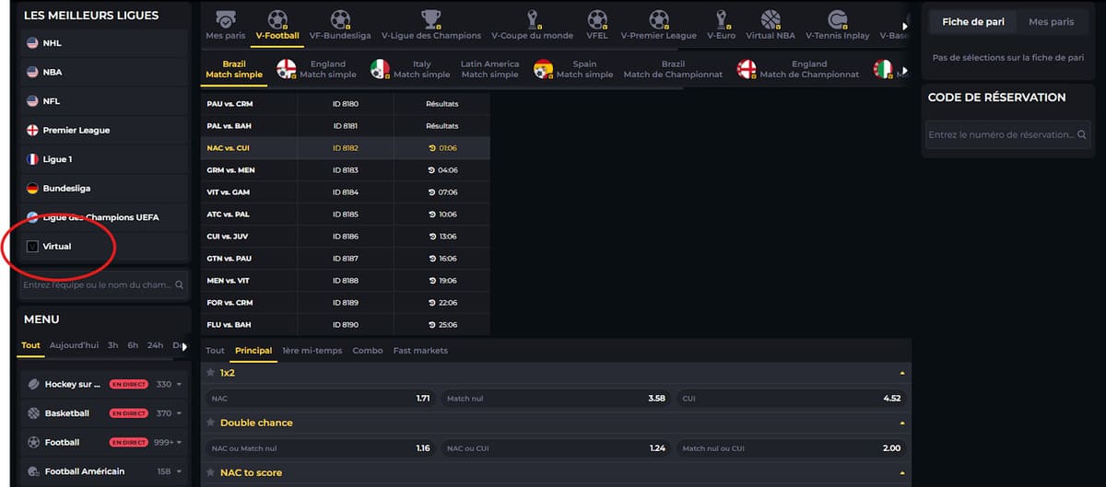Click the Ligue 1 France flag icon
The height and width of the screenshot is (487, 1106).
coord(32,159)
